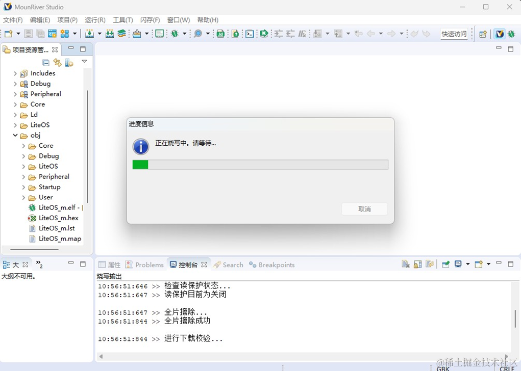The width and height of the screenshot is (521, 371).
Task: Open the search tool on the toolbar
Action: pos(198,34)
